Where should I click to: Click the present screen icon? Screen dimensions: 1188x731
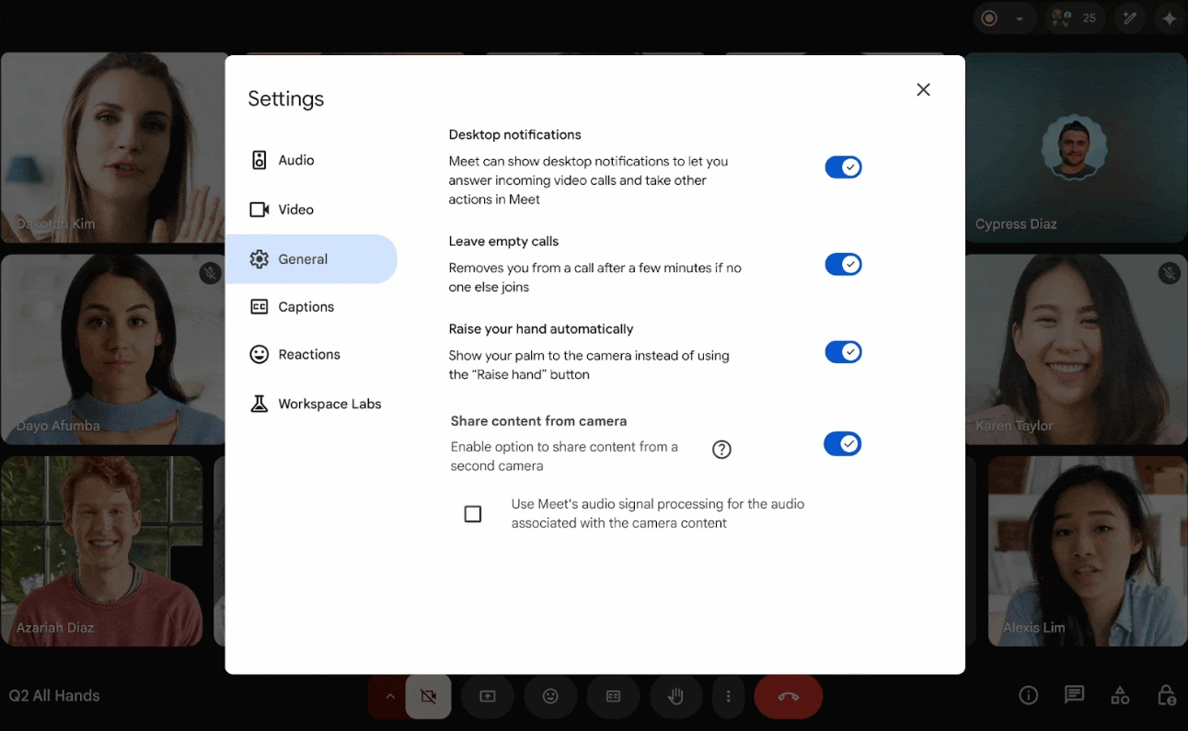(488, 697)
